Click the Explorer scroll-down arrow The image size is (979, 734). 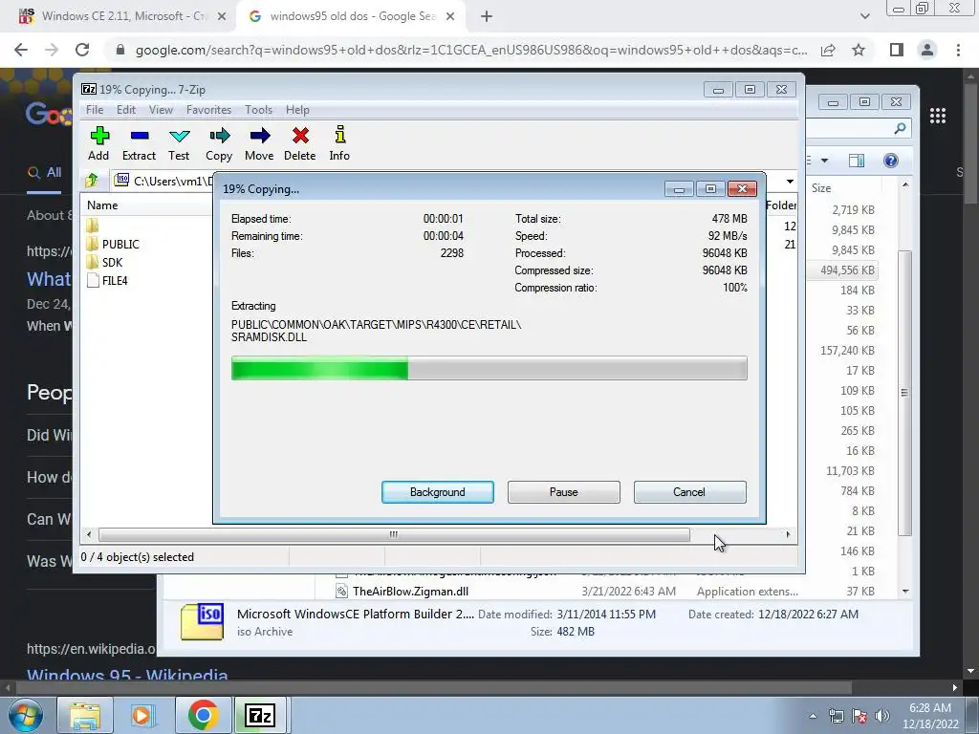[905, 591]
